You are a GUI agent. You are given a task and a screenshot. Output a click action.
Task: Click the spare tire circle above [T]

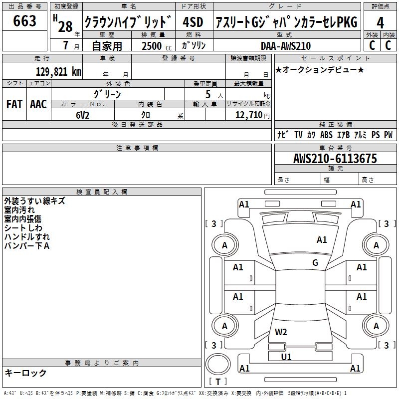(217, 364)
